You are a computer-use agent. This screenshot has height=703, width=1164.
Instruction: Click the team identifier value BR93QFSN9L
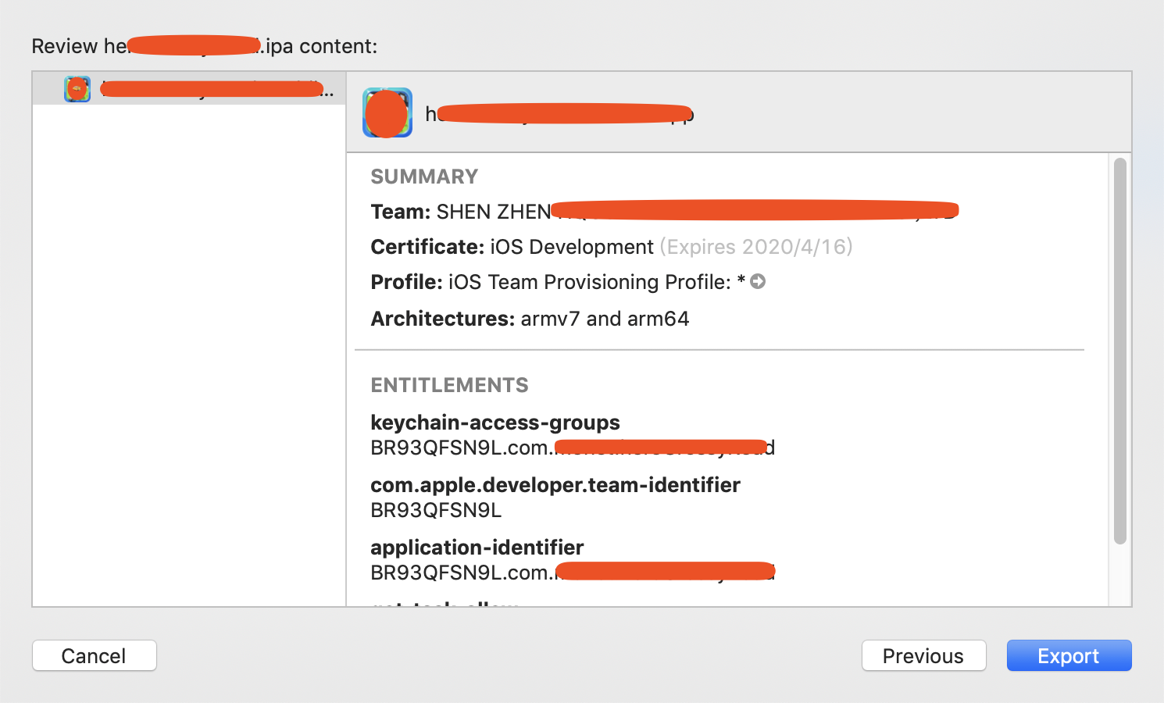pyautogui.click(x=436, y=510)
